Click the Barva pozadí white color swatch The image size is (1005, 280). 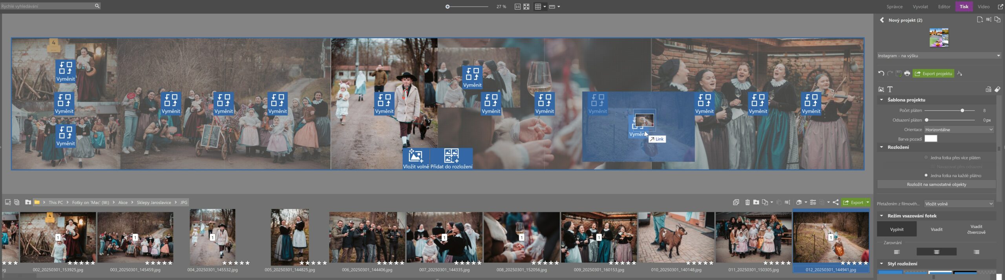(x=930, y=139)
